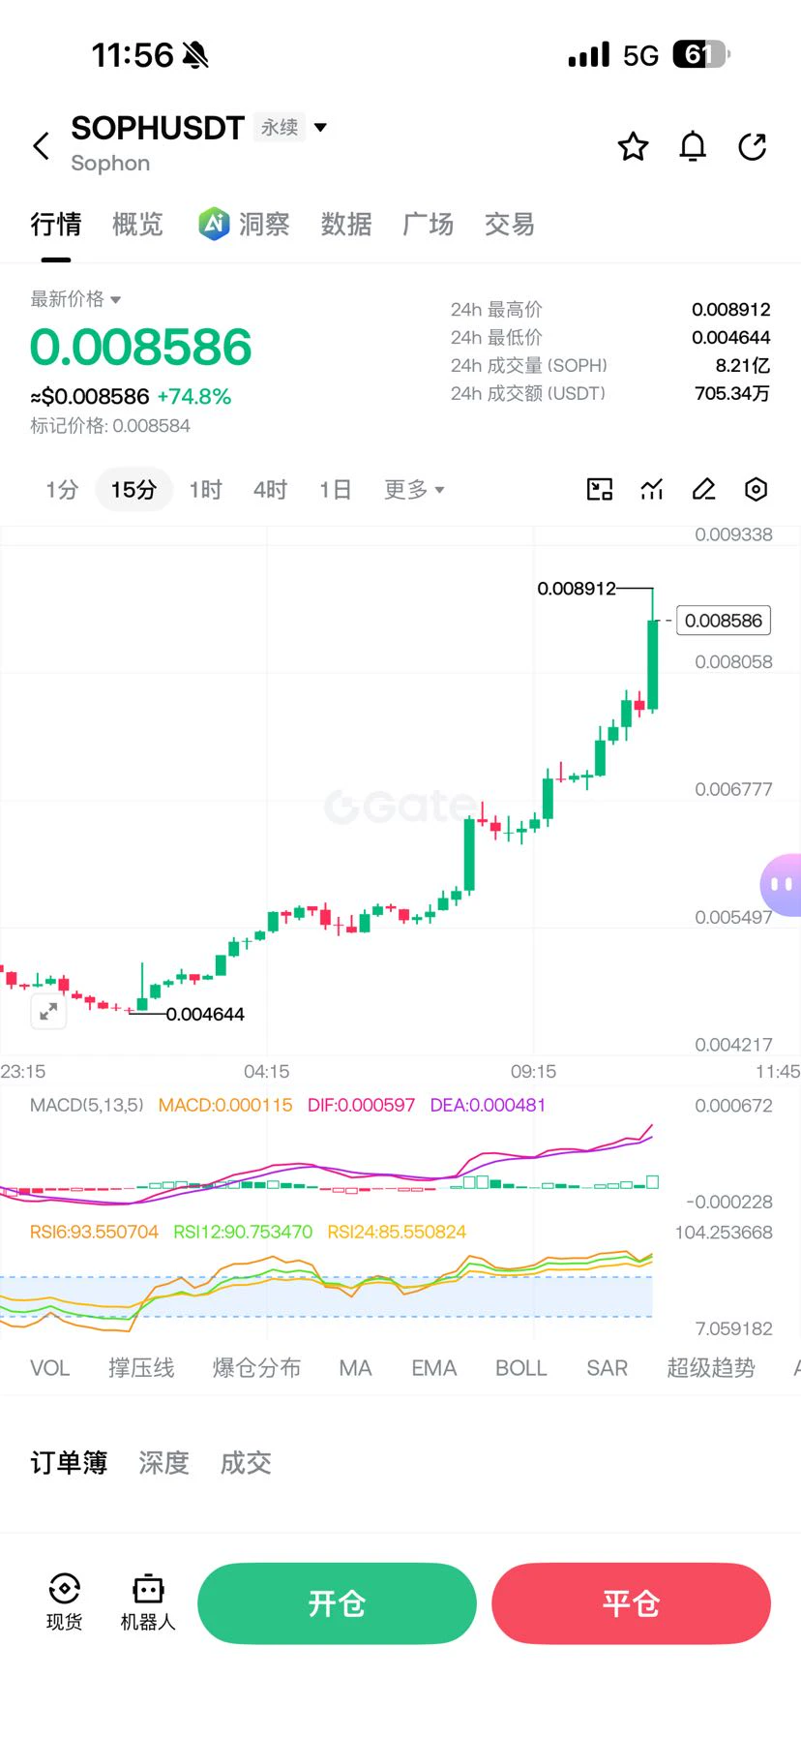Switch to the 行情 tab
The height and width of the screenshot is (1738, 801).
(56, 225)
